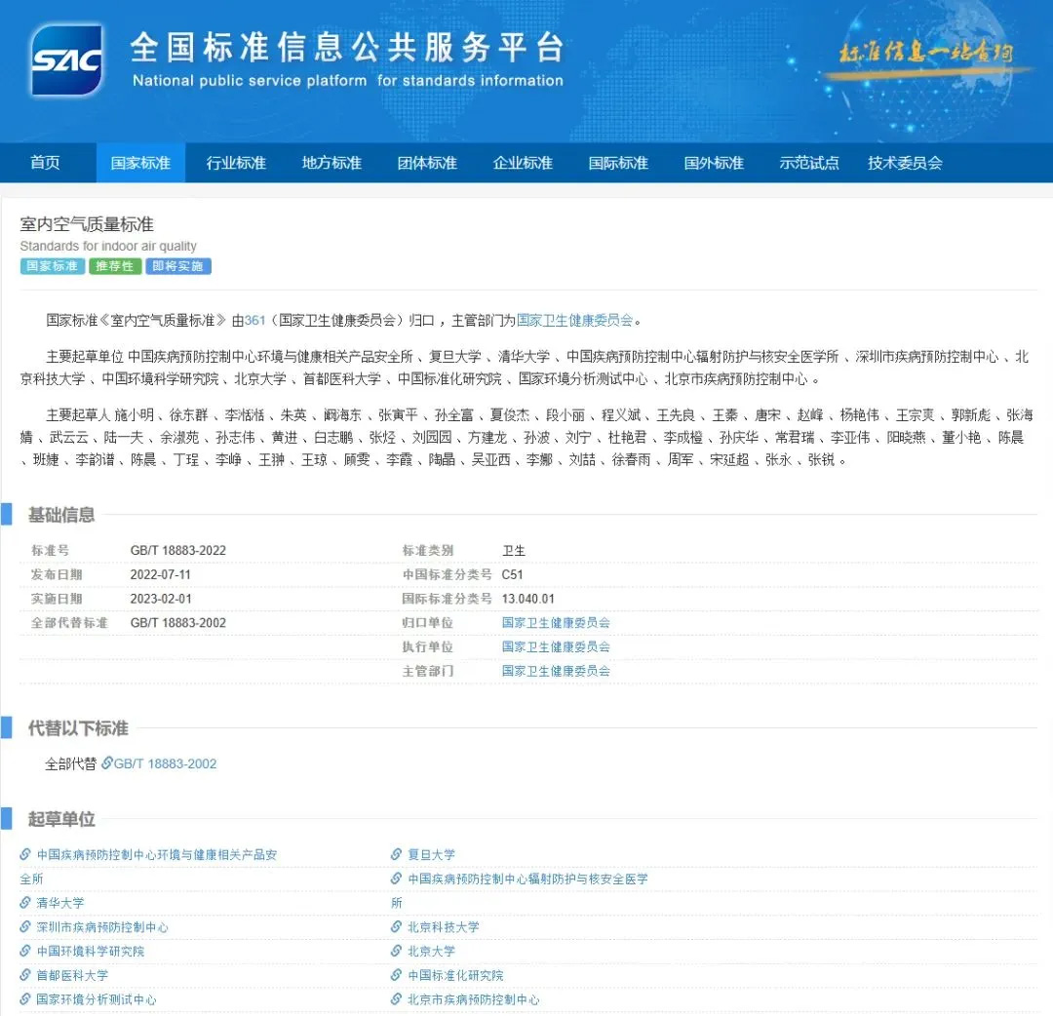
Task: Switch to 行业标准 tab
Action: pyautogui.click(x=236, y=163)
